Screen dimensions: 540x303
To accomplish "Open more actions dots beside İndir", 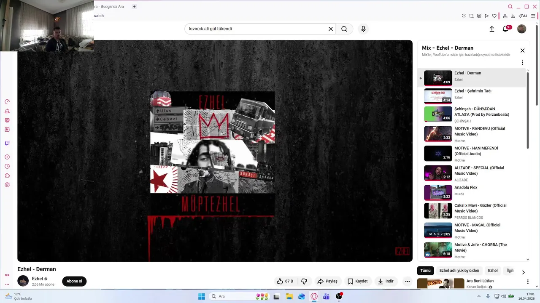I will click(408, 281).
